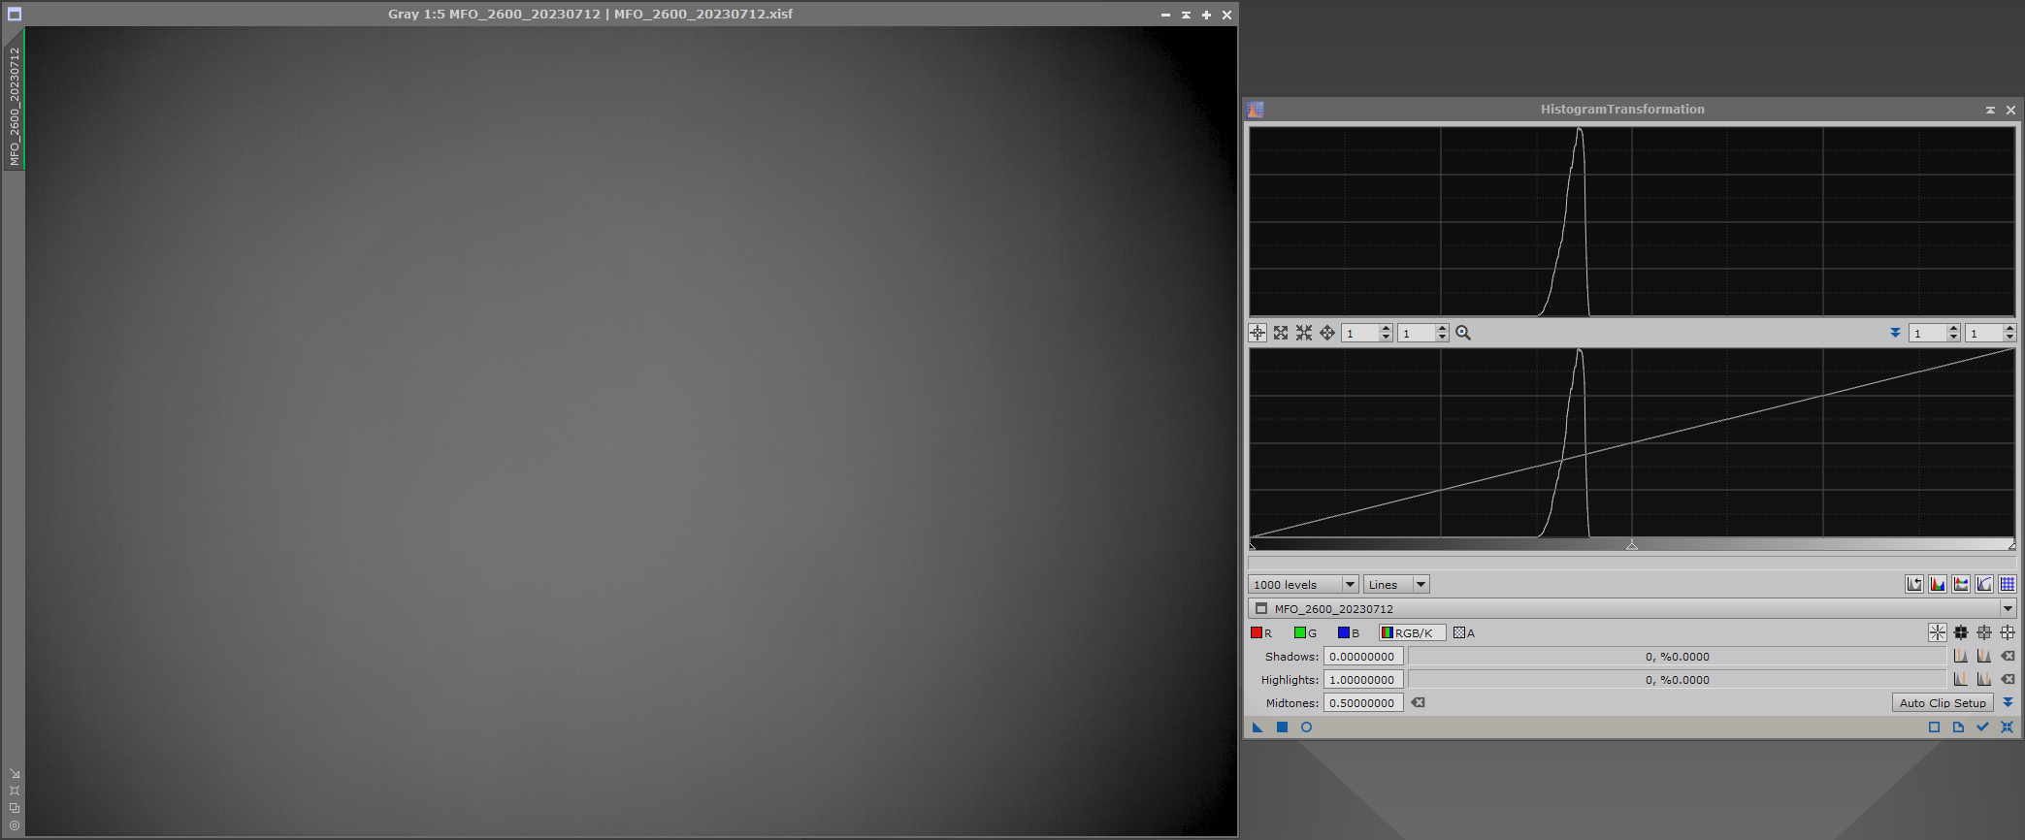This screenshot has height=840, width=2025.
Task: Click into the Midtones value field
Action: (1363, 702)
